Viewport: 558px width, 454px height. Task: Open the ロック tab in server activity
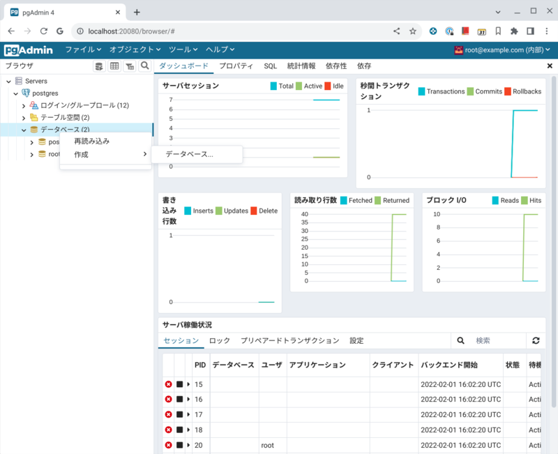219,341
